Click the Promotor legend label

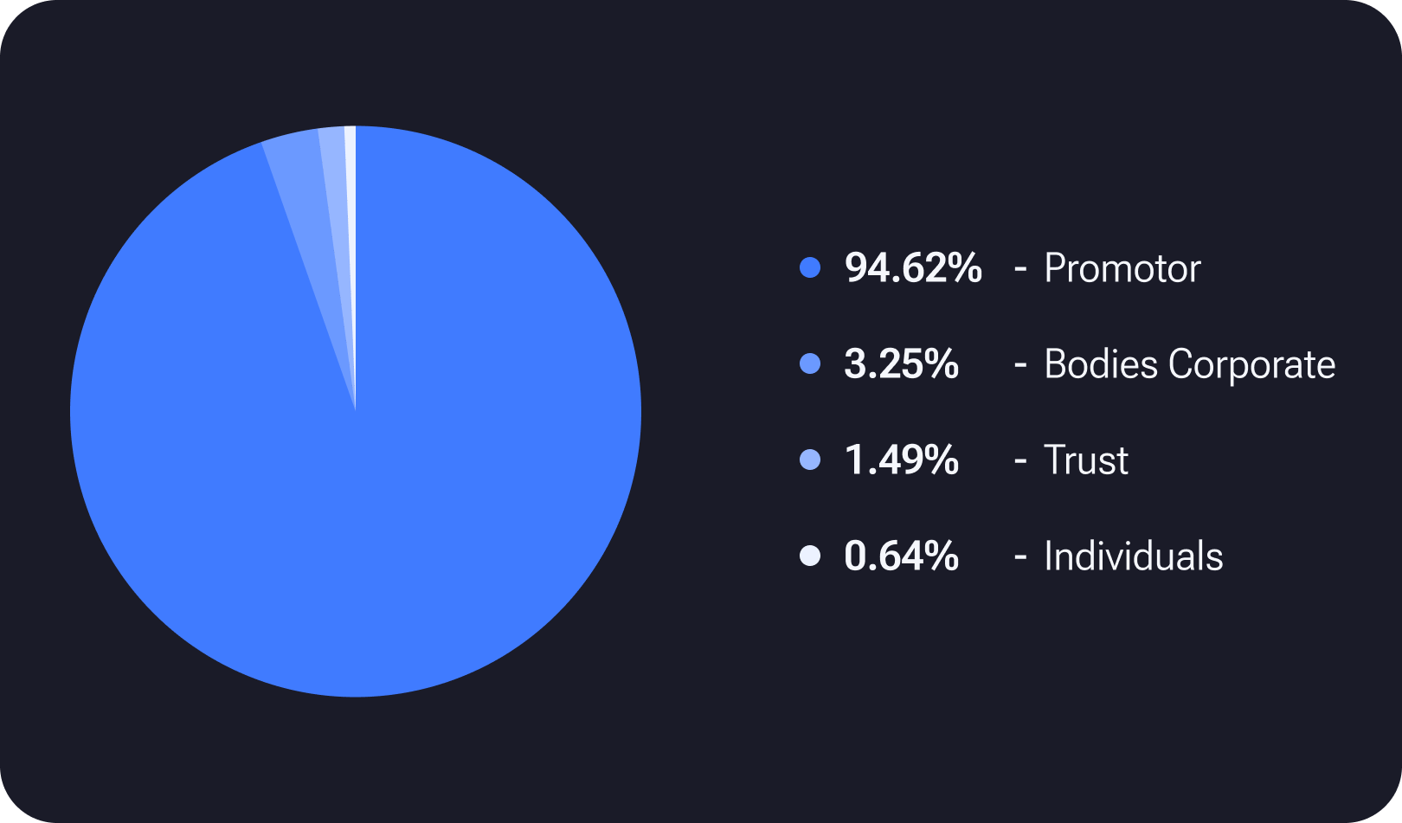1122,268
